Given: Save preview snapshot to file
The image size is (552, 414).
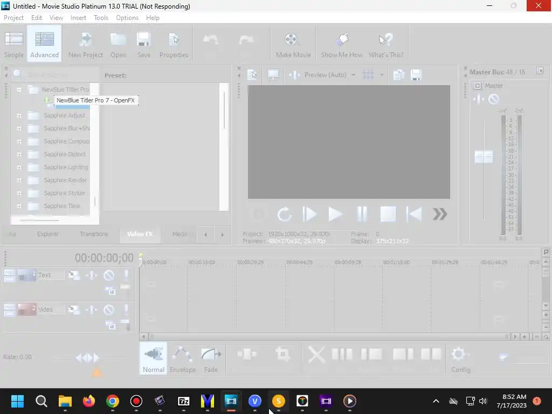Looking at the screenshot, I should 416,74.
